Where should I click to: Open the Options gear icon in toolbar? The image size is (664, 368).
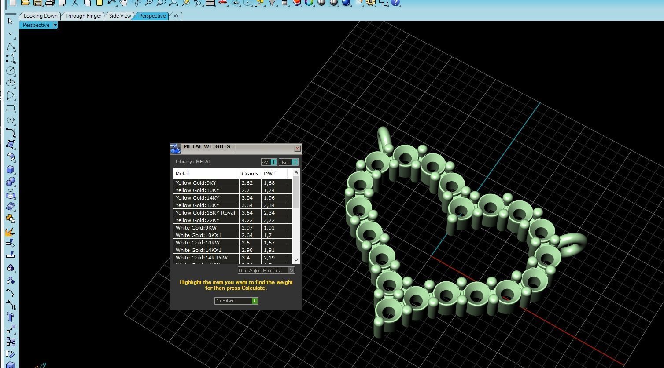(371, 3)
